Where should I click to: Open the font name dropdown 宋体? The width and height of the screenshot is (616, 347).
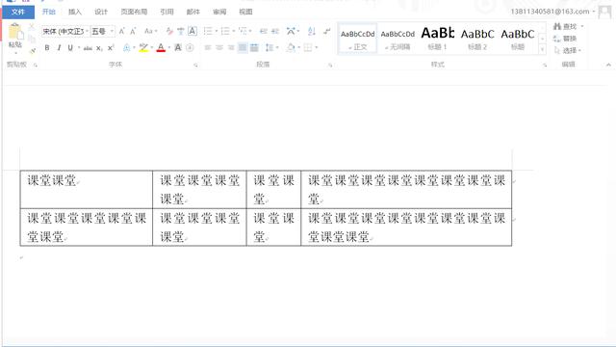click(x=87, y=32)
